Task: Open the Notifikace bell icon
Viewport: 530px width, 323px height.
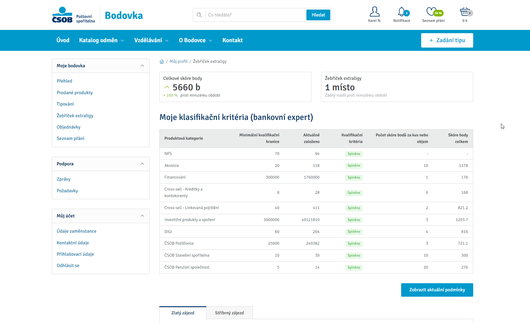Action: (x=402, y=12)
